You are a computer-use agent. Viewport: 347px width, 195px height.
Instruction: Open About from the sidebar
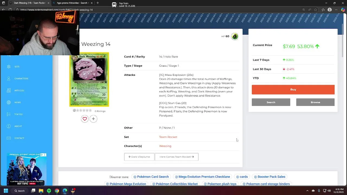point(18,126)
